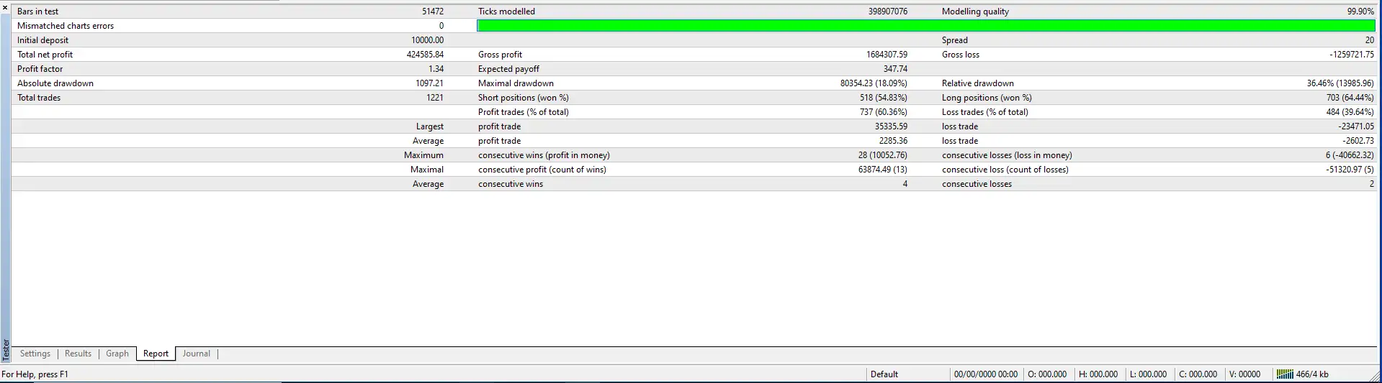Select the Total net profit value 424585.84
This screenshot has width=1382, height=383.
pyautogui.click(x=425, y=55)
